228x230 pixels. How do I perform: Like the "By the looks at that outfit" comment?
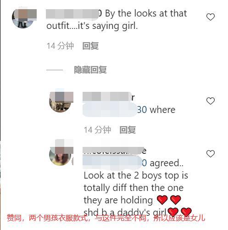pos(211,17)
